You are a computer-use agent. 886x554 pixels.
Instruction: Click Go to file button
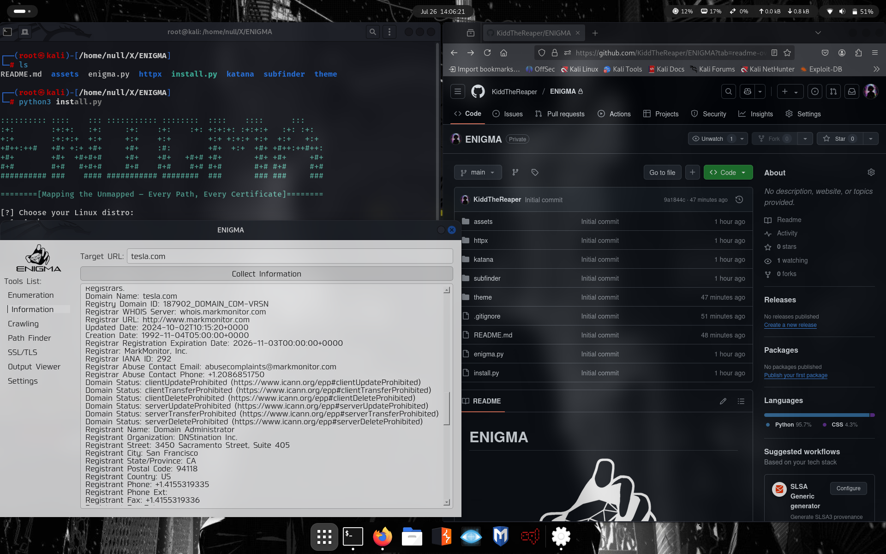coord(662,172)
